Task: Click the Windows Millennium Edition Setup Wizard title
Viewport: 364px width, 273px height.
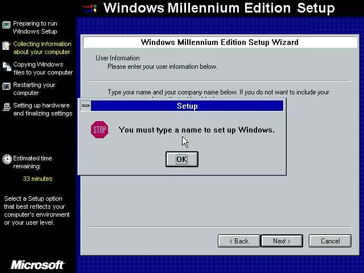Action: point(220,42)
